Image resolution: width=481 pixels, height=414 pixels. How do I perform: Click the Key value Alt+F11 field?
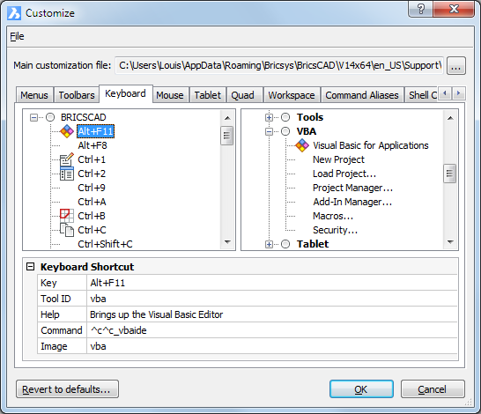(272, 283)
